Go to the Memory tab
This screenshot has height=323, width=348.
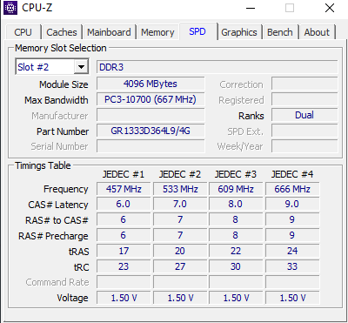(157, 32)
